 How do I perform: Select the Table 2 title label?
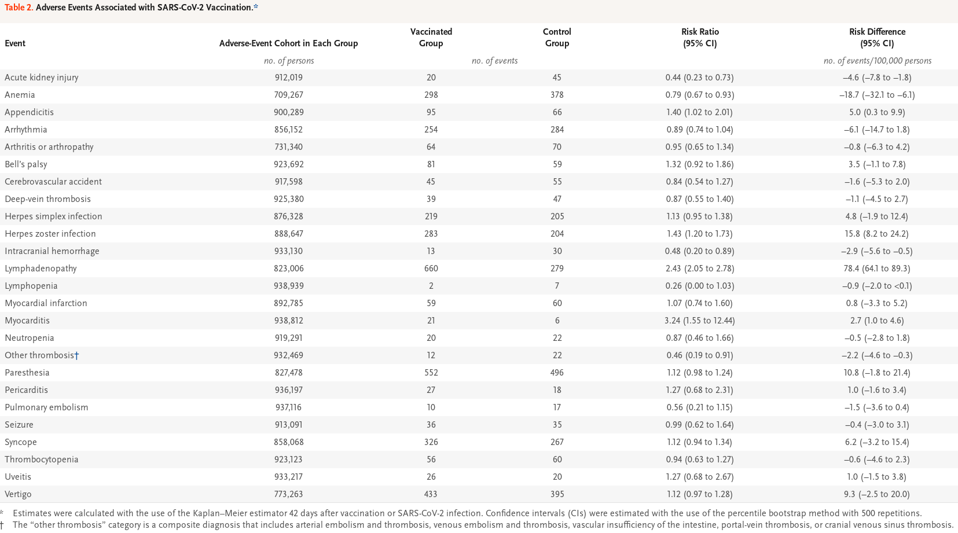(x=19, y=8)
